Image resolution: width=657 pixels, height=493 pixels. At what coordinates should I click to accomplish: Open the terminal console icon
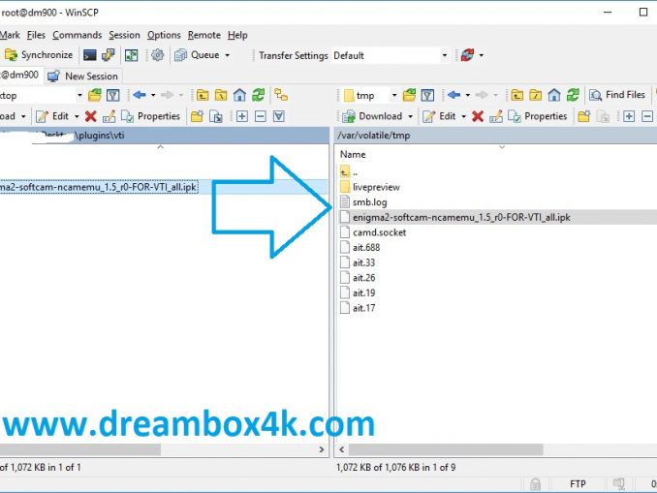tap(90, 55)
